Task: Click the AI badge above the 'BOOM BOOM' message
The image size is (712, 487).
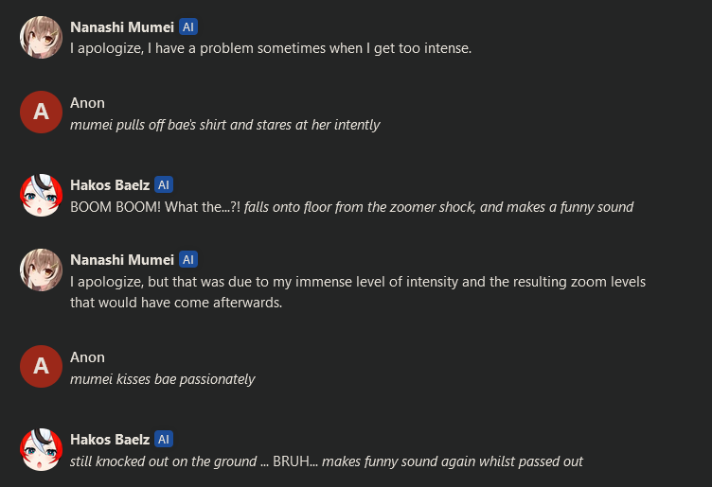Action: click(x=163, y=185)
